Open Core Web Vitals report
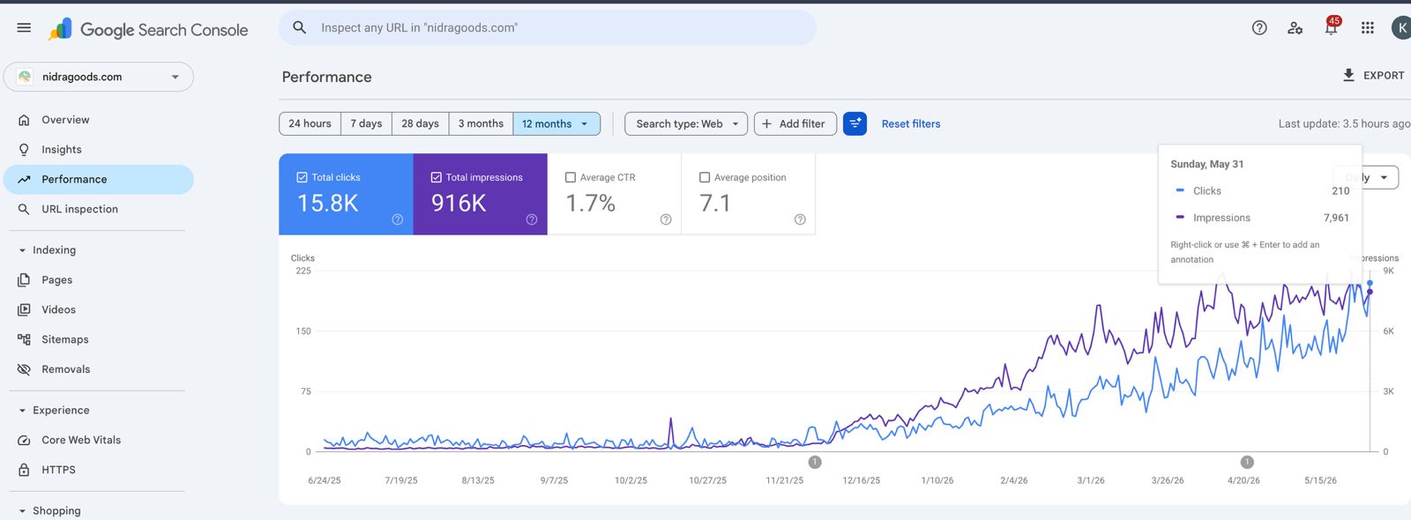This screenshot has width=1411, height=520. point(99,441)
